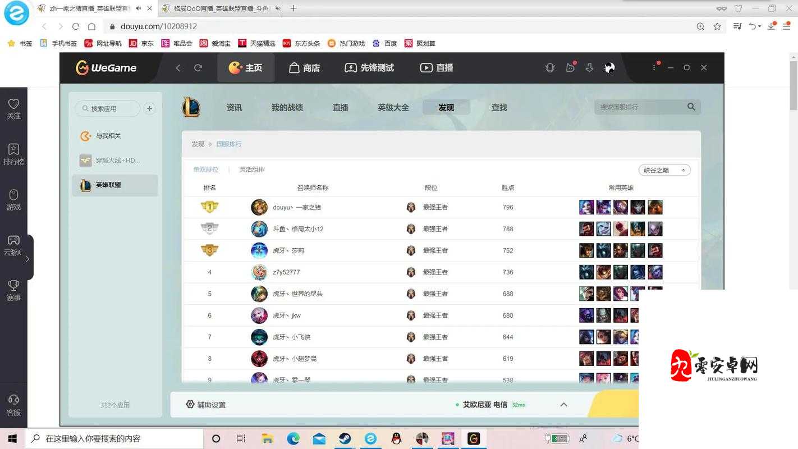
Task: Select the 发现 discover section
Action: [446, 107]
